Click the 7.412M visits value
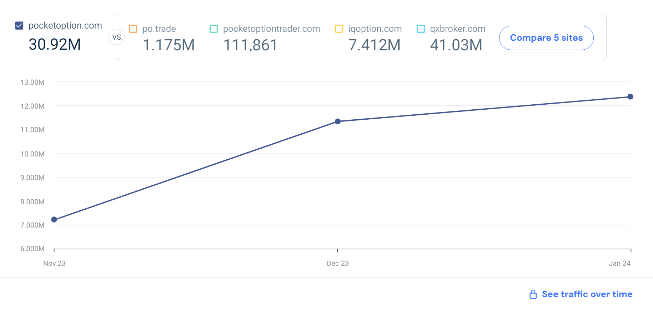The height and width of the screenshot is (309, 653). click(x=374, y=45)
